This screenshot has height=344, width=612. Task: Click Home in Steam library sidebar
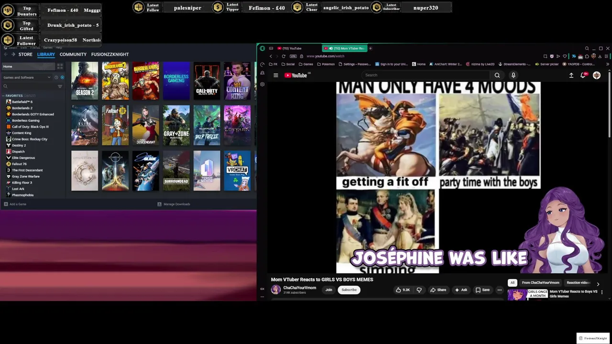tap(28, 66)
